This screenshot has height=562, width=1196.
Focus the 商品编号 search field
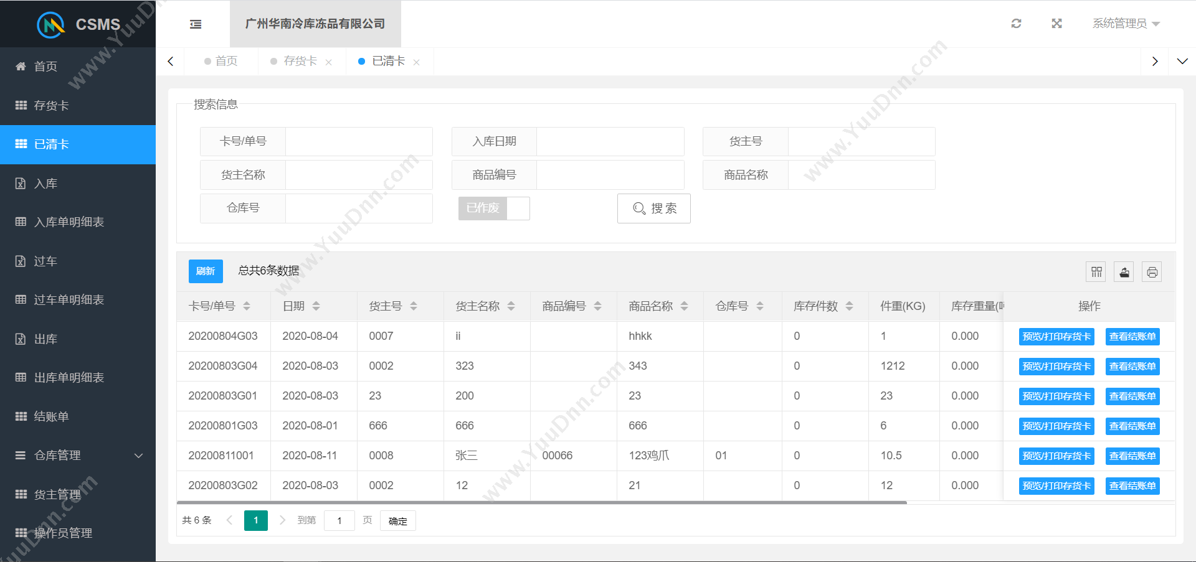point(610,175)
